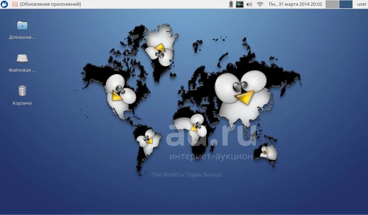Select the Корзина trash desktop icon
The width and height of the screenshot is (368, 215).
tap(22, 91)
